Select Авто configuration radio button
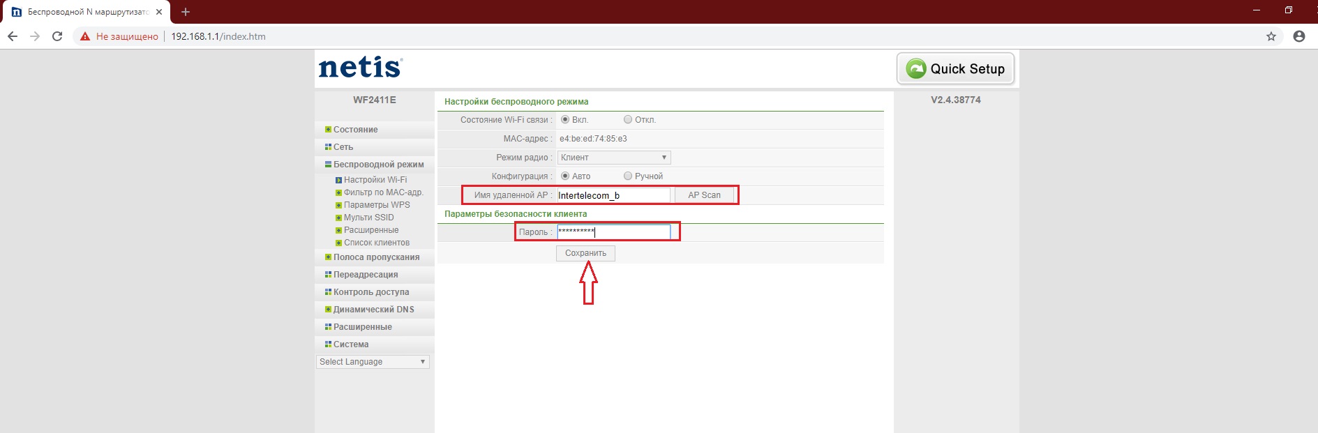 click(x=565, y=176)
